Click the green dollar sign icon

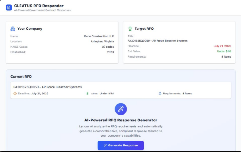(87, 94)
